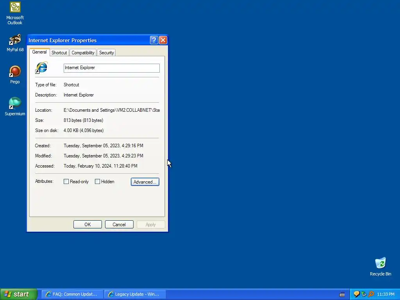Screen dimensions: 400x300
Task: Click the Internet Explorer icon in Properties dialog
Action: coord(42,68)
